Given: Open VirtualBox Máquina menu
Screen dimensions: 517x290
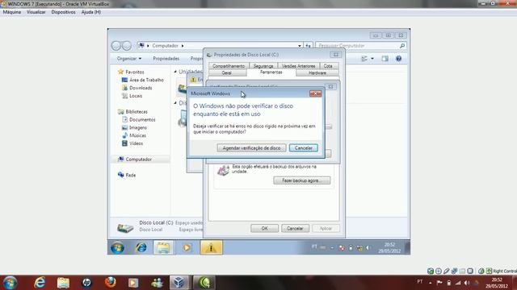Looking at the screenshot, I should pyautogui.click(x=12, y=12).
